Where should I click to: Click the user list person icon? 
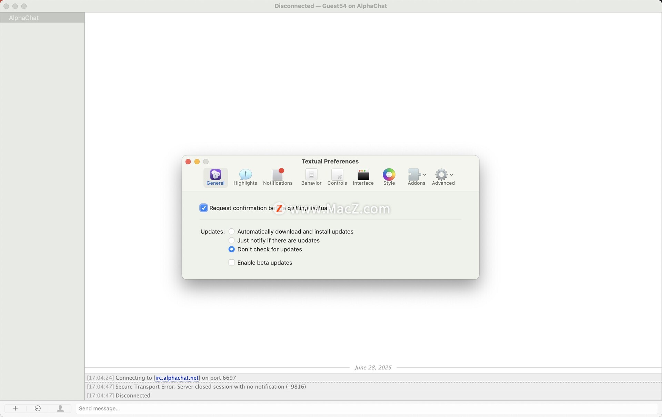click(60, 408)
